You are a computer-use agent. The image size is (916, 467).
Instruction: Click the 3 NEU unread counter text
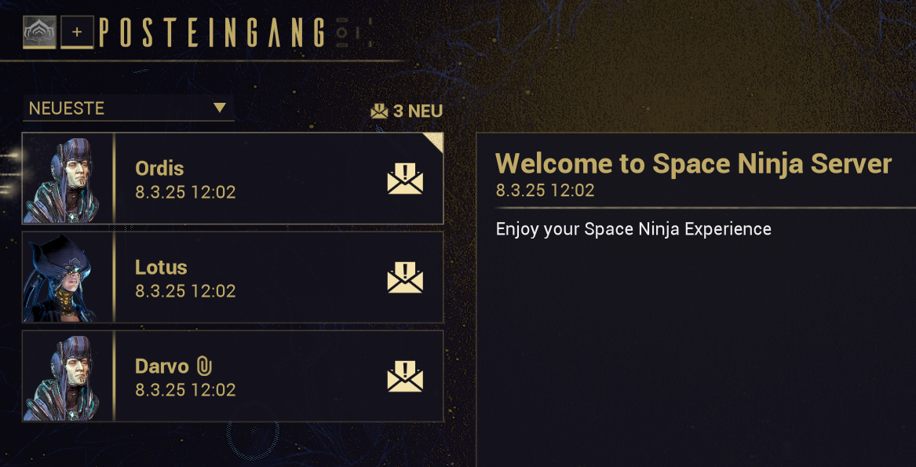[x=418, y=111]
